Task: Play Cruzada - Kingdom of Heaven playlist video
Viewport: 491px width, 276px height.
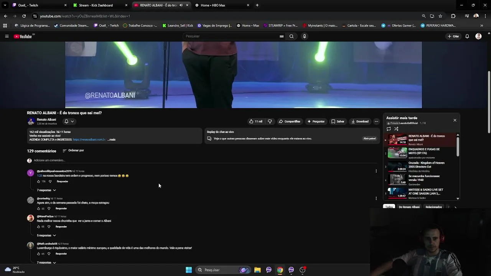Action: tap(421, 166)
